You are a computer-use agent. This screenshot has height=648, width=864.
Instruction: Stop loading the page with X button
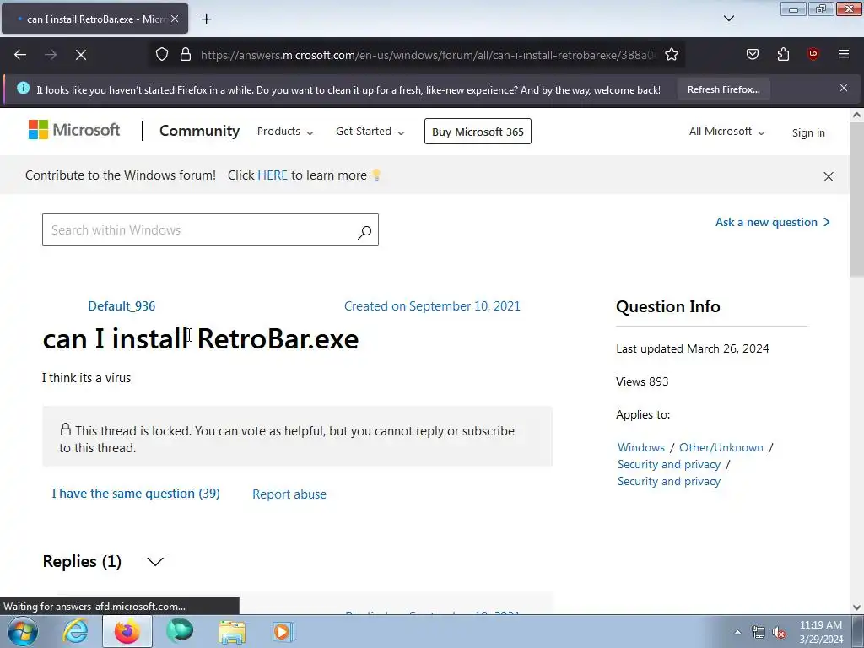[81, 55]
